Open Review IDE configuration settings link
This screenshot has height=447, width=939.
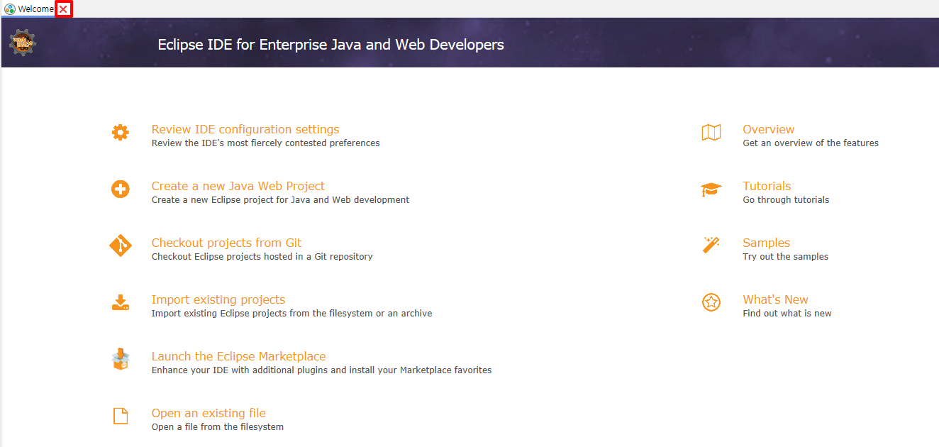click(x=245, y=129)
